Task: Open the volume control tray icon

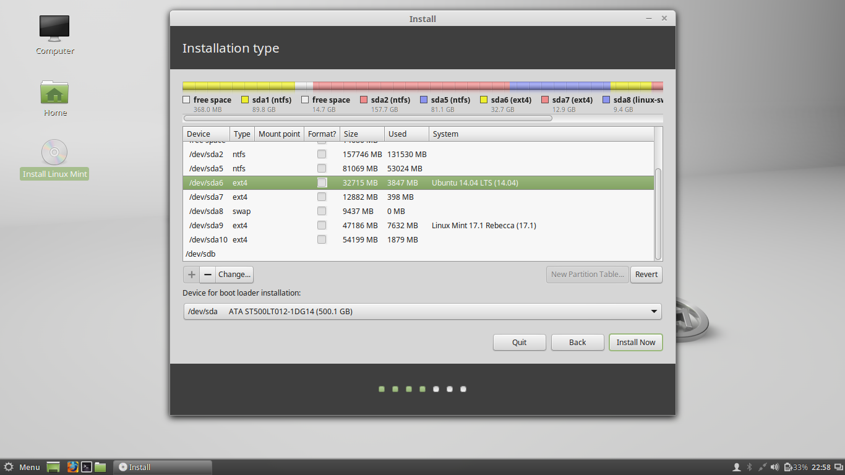Action: point(774,467)
